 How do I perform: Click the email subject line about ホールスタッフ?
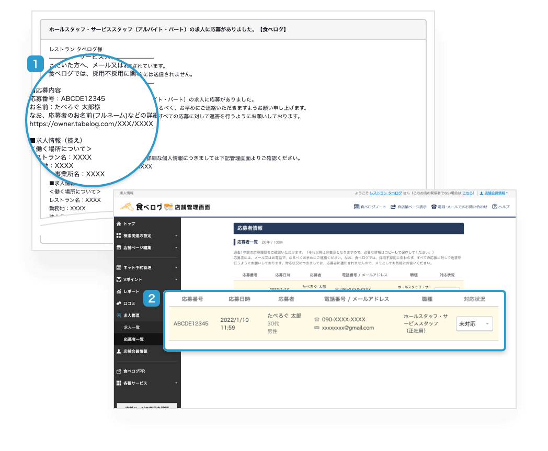(168, 29)
